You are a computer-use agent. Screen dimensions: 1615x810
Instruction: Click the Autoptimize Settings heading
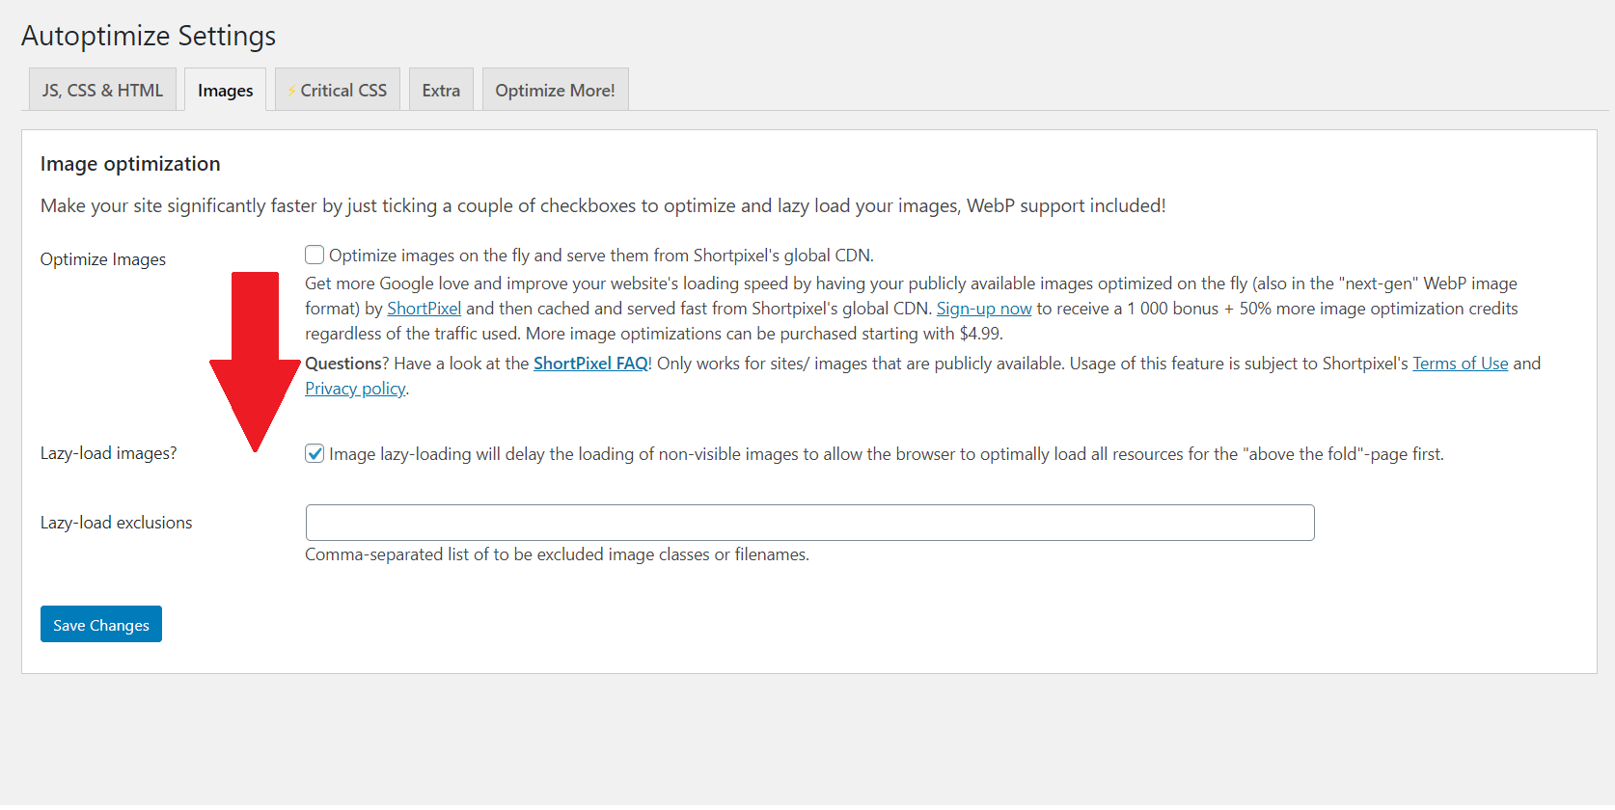tap(150, 36)
